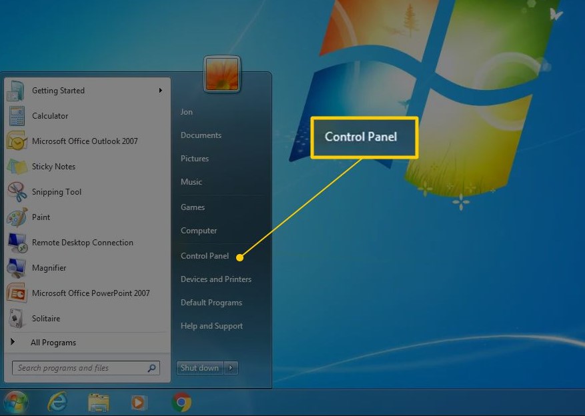Screen dimensions: 585x416
Task: Launch Solitaire via its cards icon
Action: coord(17,319)
